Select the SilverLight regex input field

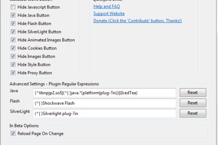pos(104,113)
